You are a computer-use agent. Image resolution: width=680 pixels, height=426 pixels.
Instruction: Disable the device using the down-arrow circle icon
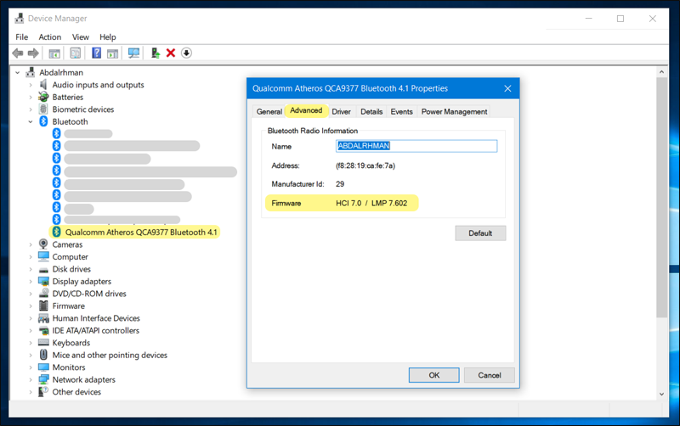point(186,53)
